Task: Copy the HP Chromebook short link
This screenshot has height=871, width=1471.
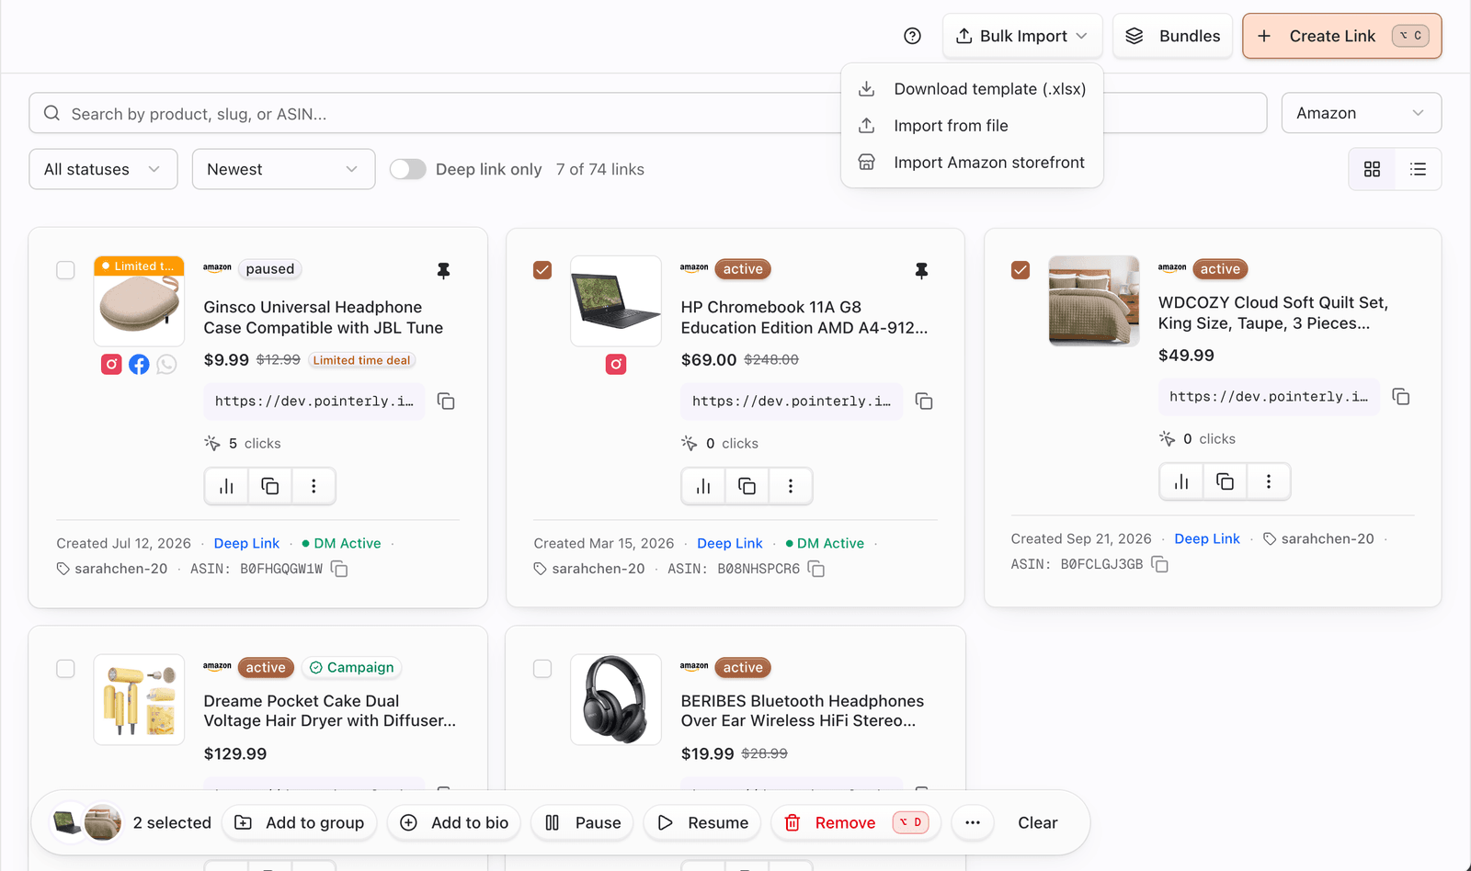Action: (x=924, y=402)
